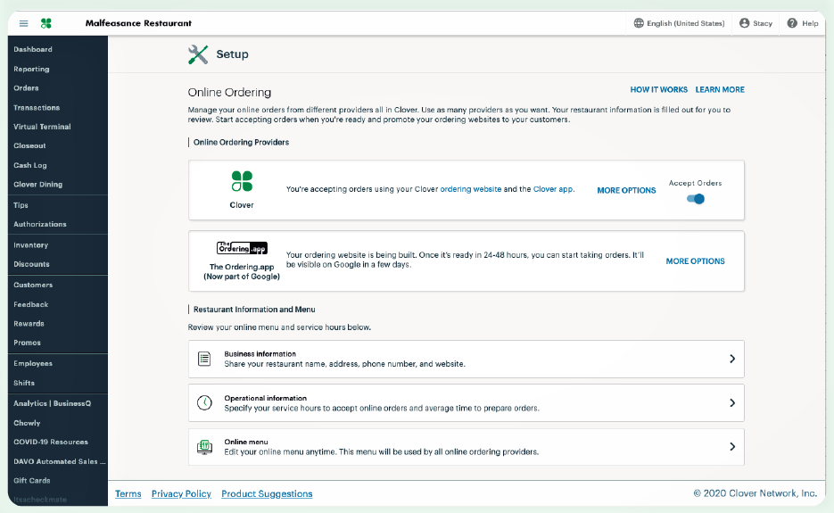834x513 pixels.
Task: Open Authorizations in the sidebar
Action: coord(40,225)
